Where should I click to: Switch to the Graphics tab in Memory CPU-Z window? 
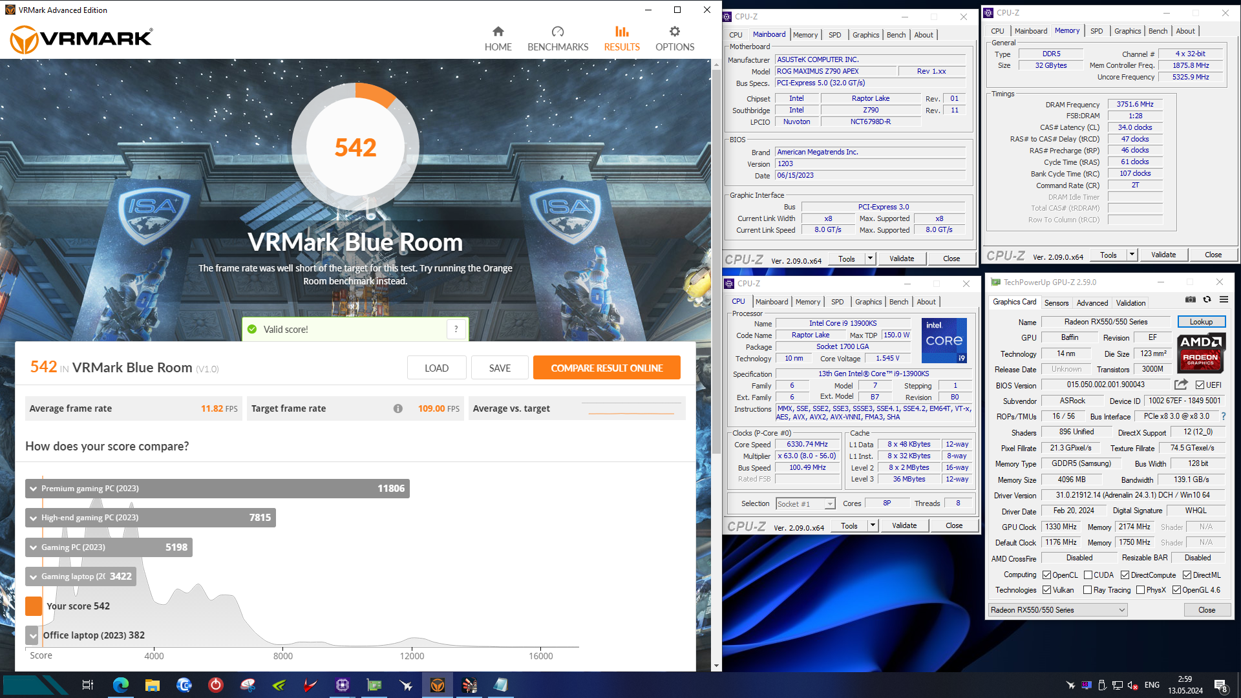click(x=1127, y=31)
